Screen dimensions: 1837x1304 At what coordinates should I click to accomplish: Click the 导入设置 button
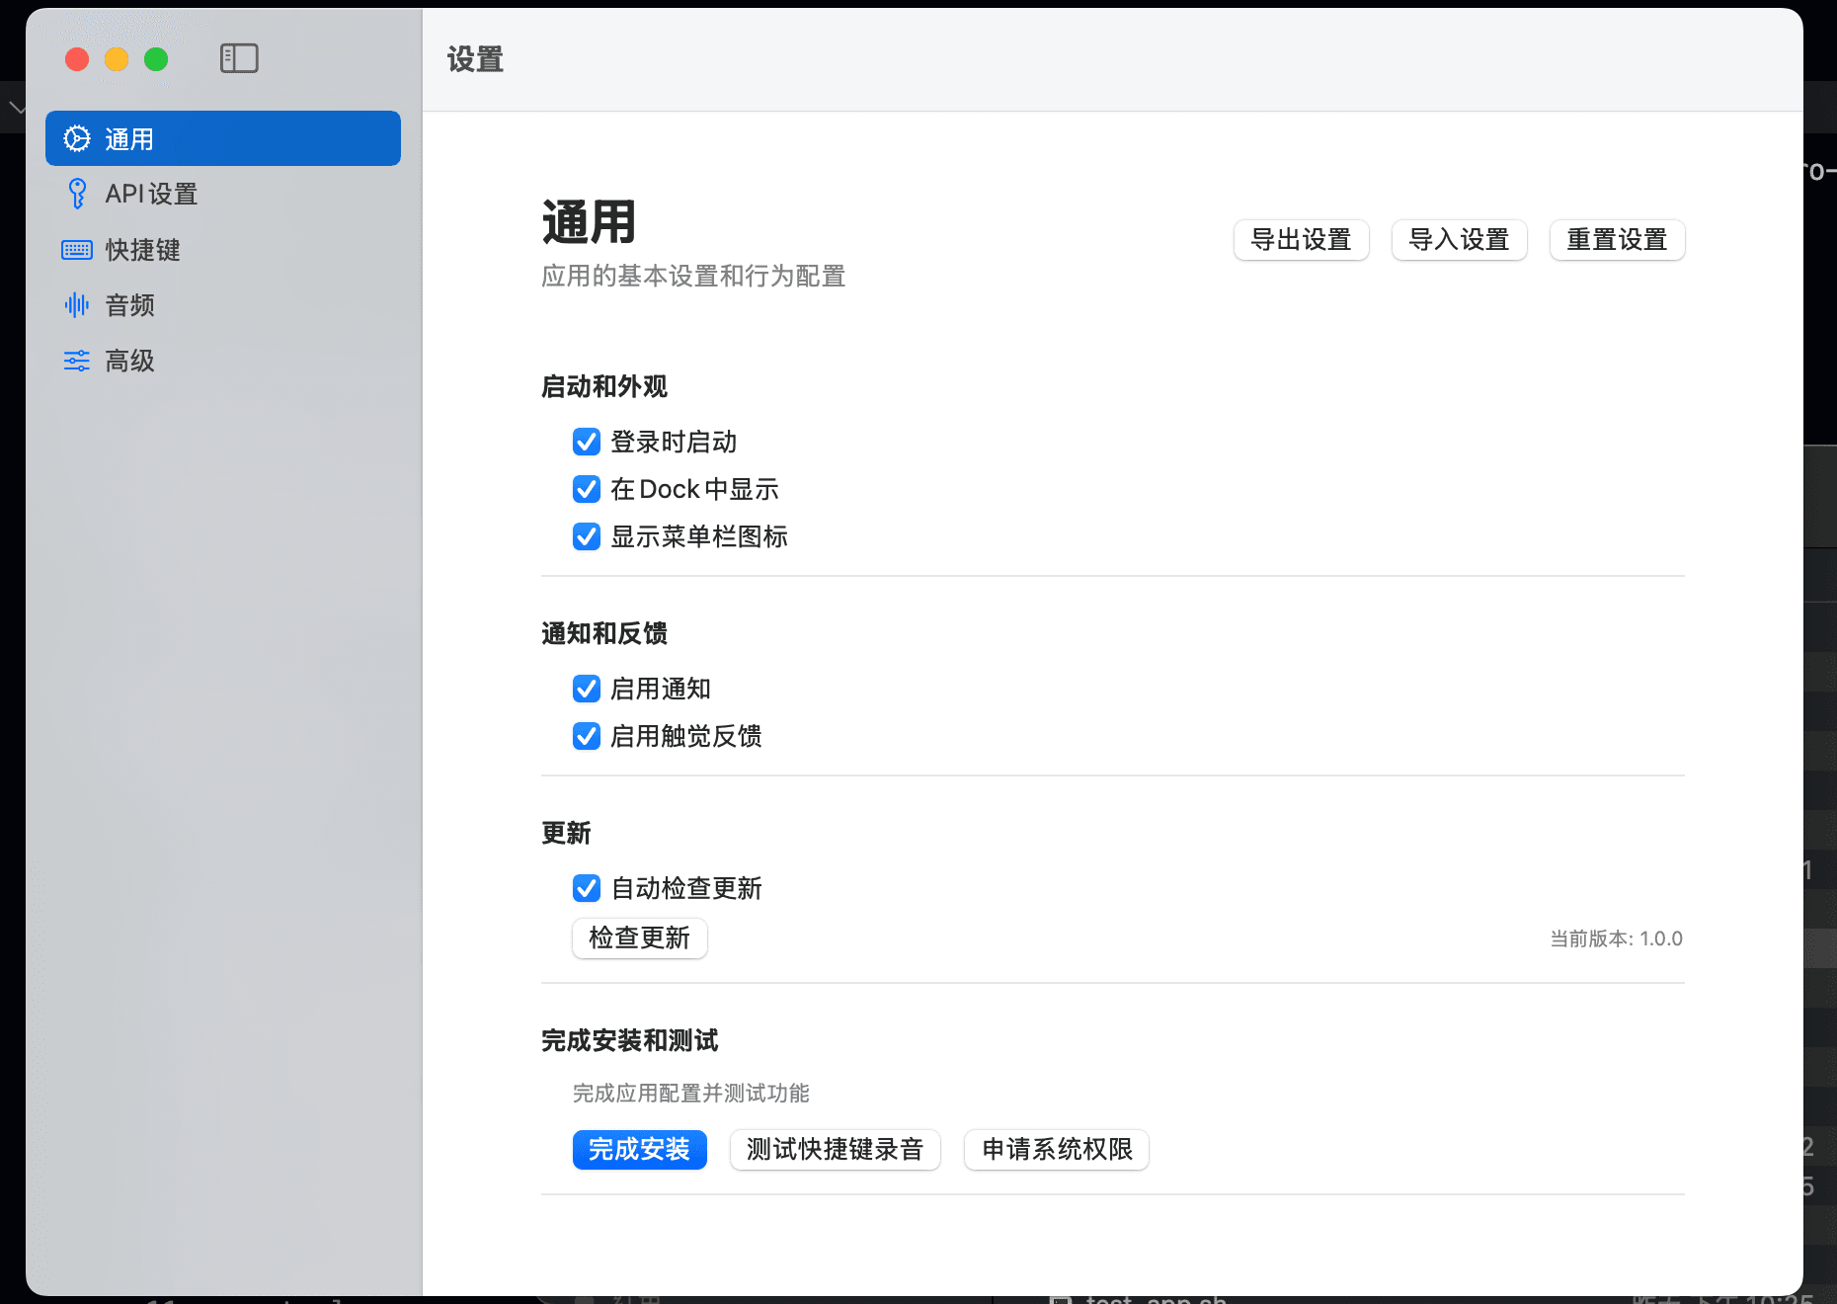coord(1459,240)
